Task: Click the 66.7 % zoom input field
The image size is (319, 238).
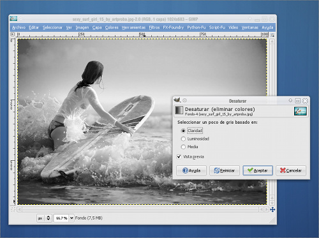Action: pyautogui.click(x=61, y=218)
